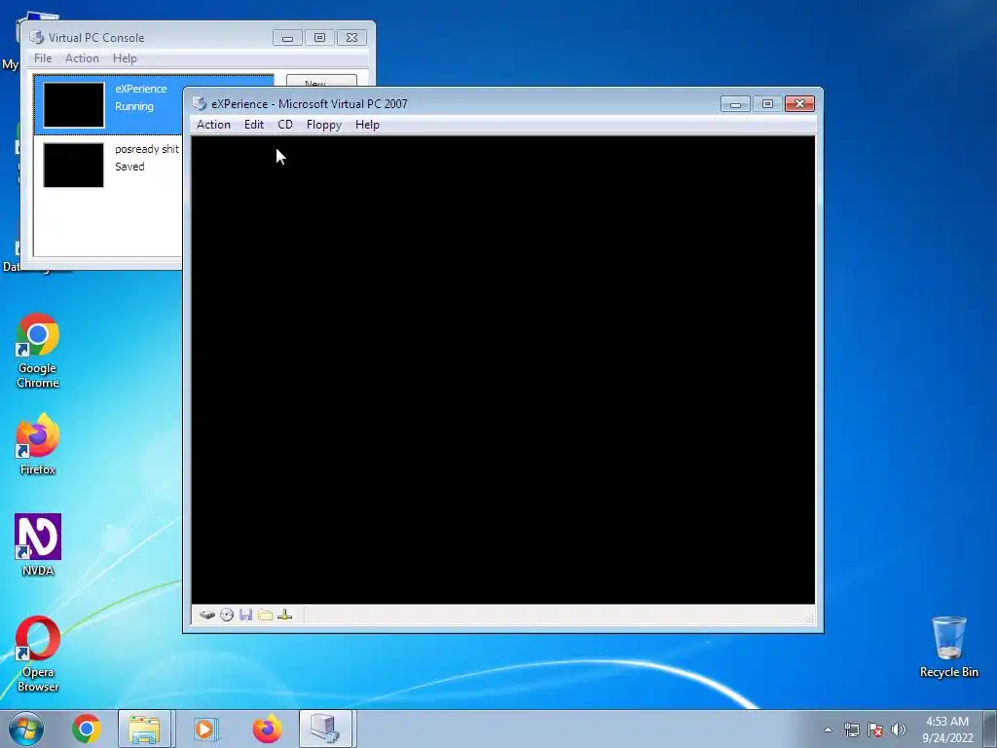
Task: Close the Virtual PC Console window
Action: coord(351,38)
